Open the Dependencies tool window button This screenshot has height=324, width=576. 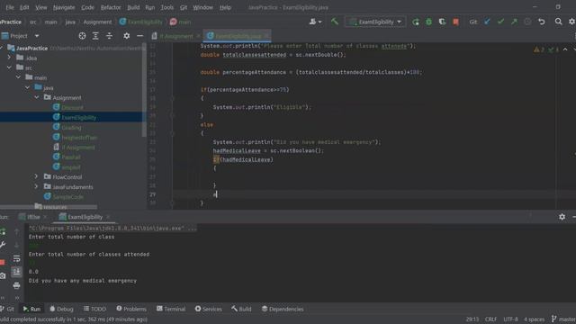(283, 309)
